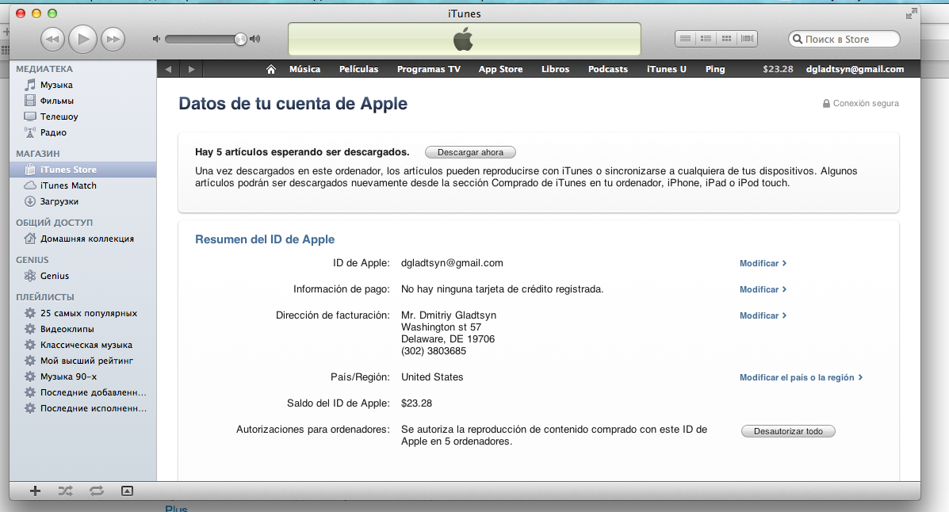949x512 pixels.
Task: Click Modificar for Dirección de facturación
Action: click(x=763, y=315)
